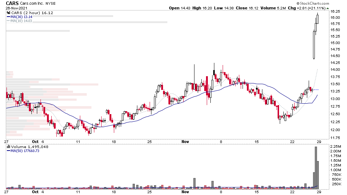
Task: Click the 1.50M volume axis label
Action: 336,161
